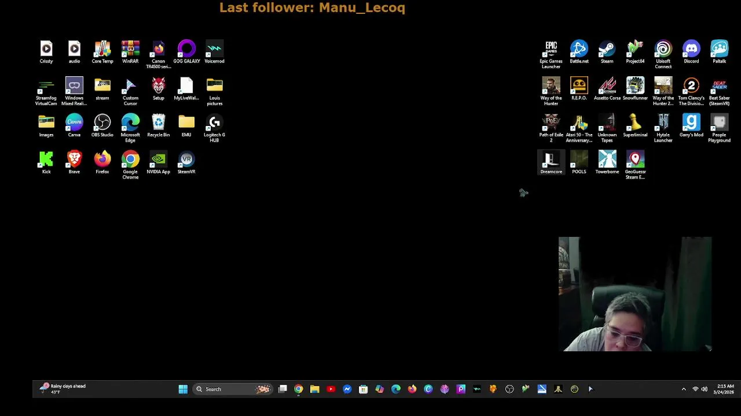Open the Paltalk desktop shortcut
This screenshot has height=416, width=741.
click(x=720, y=52)
